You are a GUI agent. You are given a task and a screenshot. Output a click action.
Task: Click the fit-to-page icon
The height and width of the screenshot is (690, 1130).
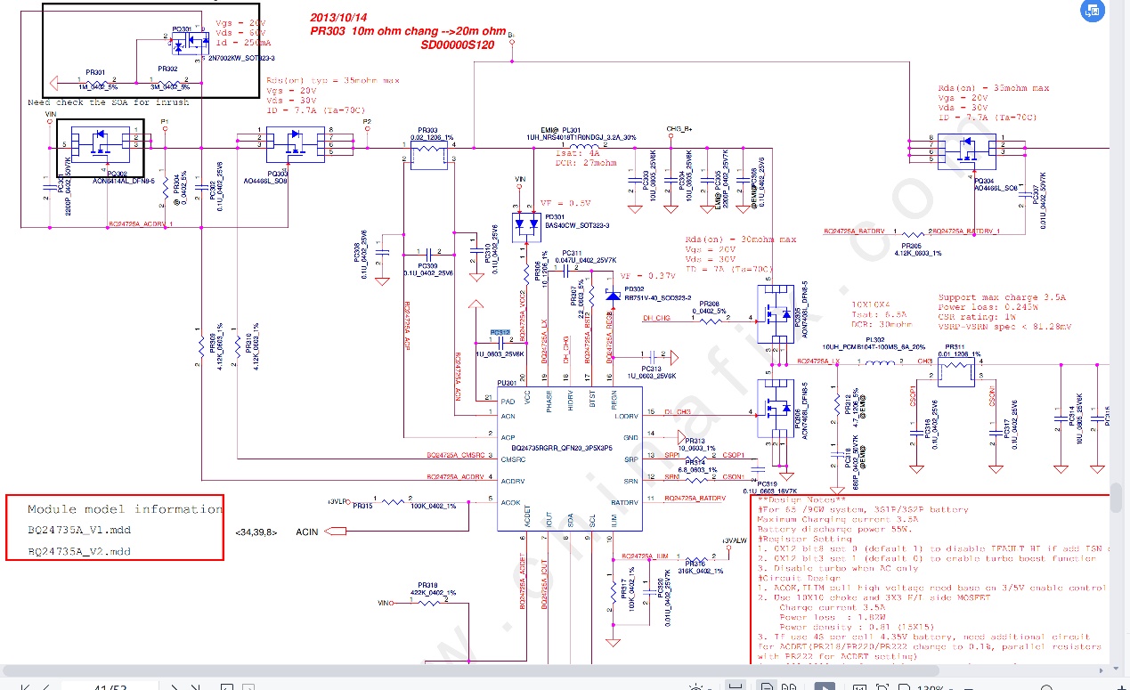(882, 688)
